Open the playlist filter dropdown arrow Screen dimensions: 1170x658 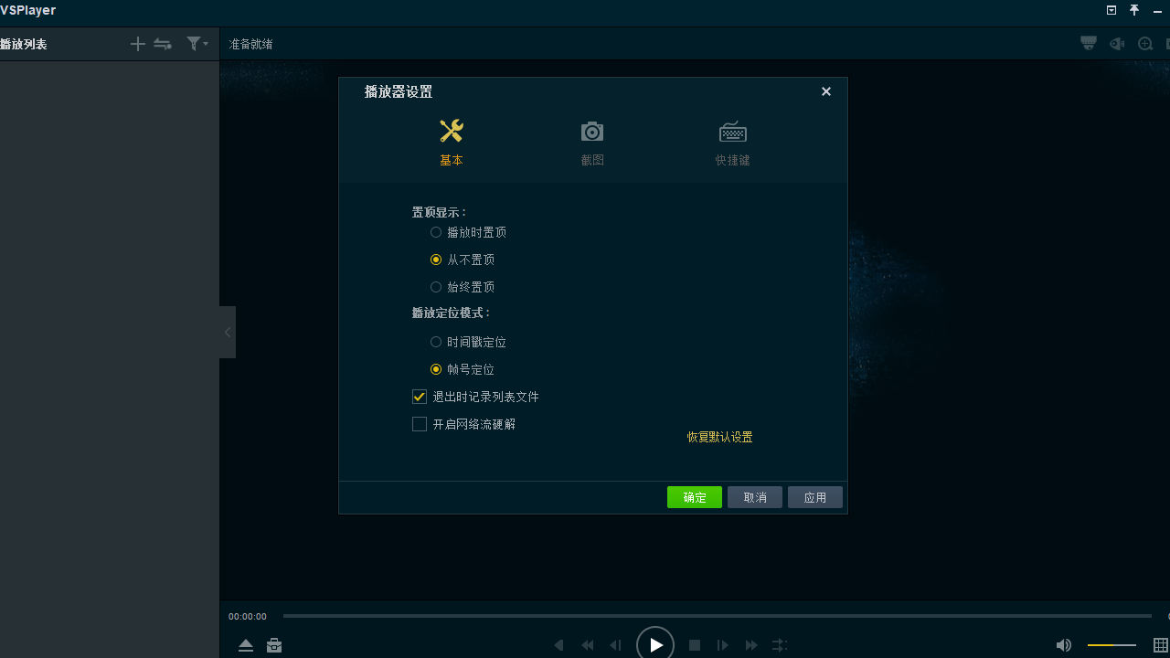click(x=205, y=43)
